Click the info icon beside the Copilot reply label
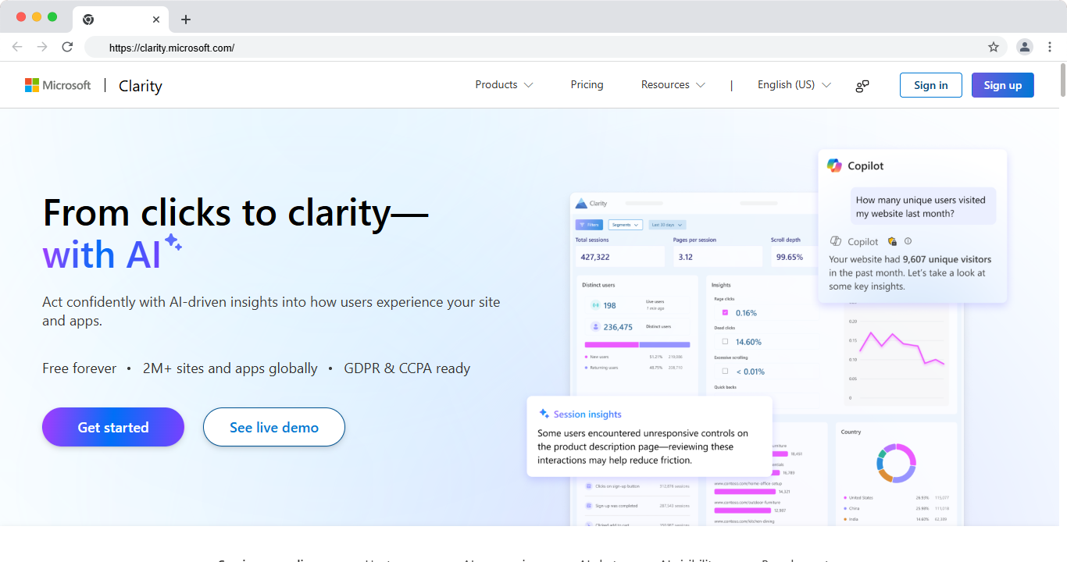 tap(908, 241)
